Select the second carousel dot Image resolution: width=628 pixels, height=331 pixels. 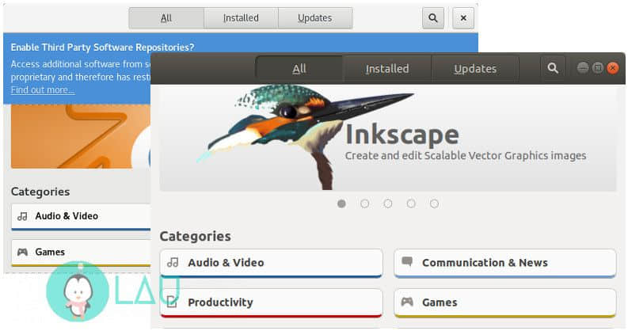[x=364, y=204]
